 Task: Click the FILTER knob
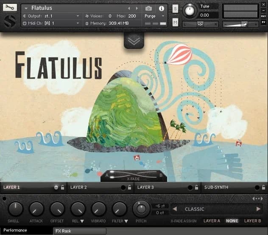click(119, 209)
